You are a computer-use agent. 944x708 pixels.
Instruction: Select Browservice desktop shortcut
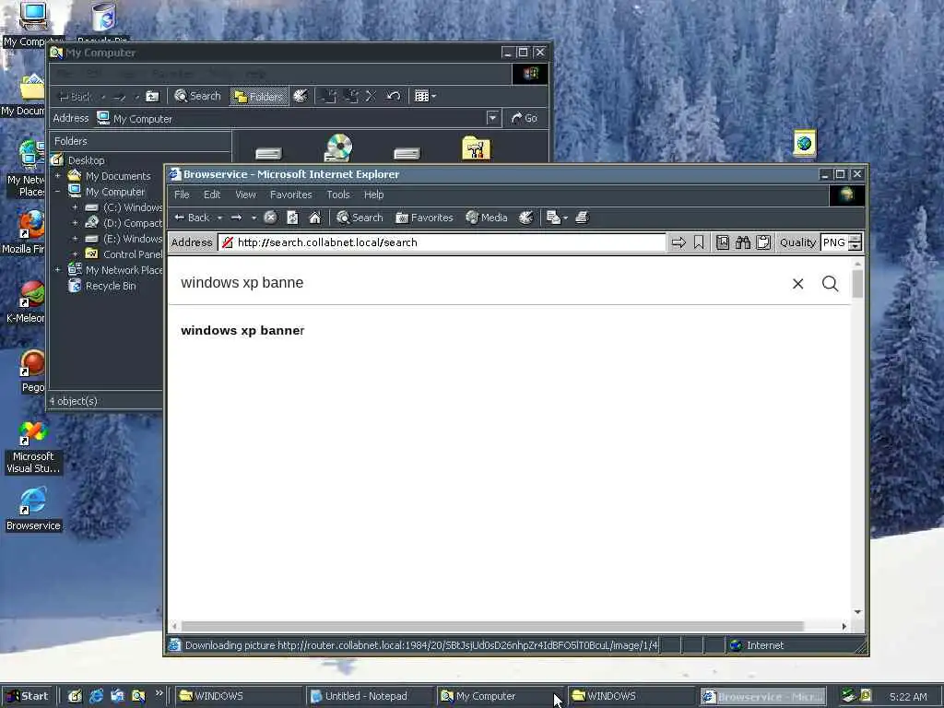[33, 511]
